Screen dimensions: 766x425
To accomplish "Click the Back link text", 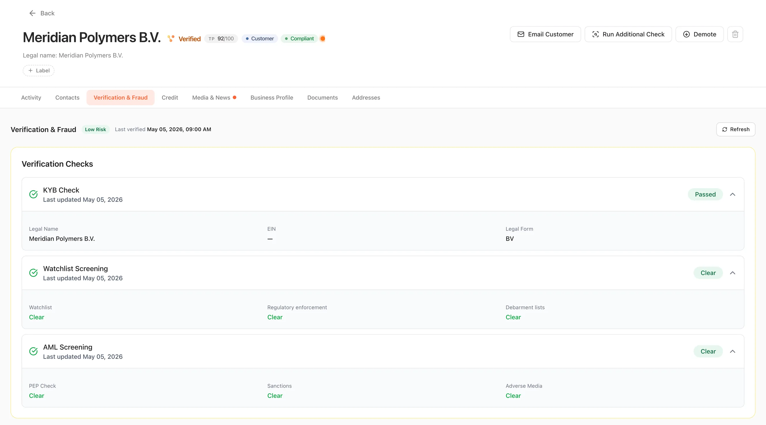I will click(48, 13).
